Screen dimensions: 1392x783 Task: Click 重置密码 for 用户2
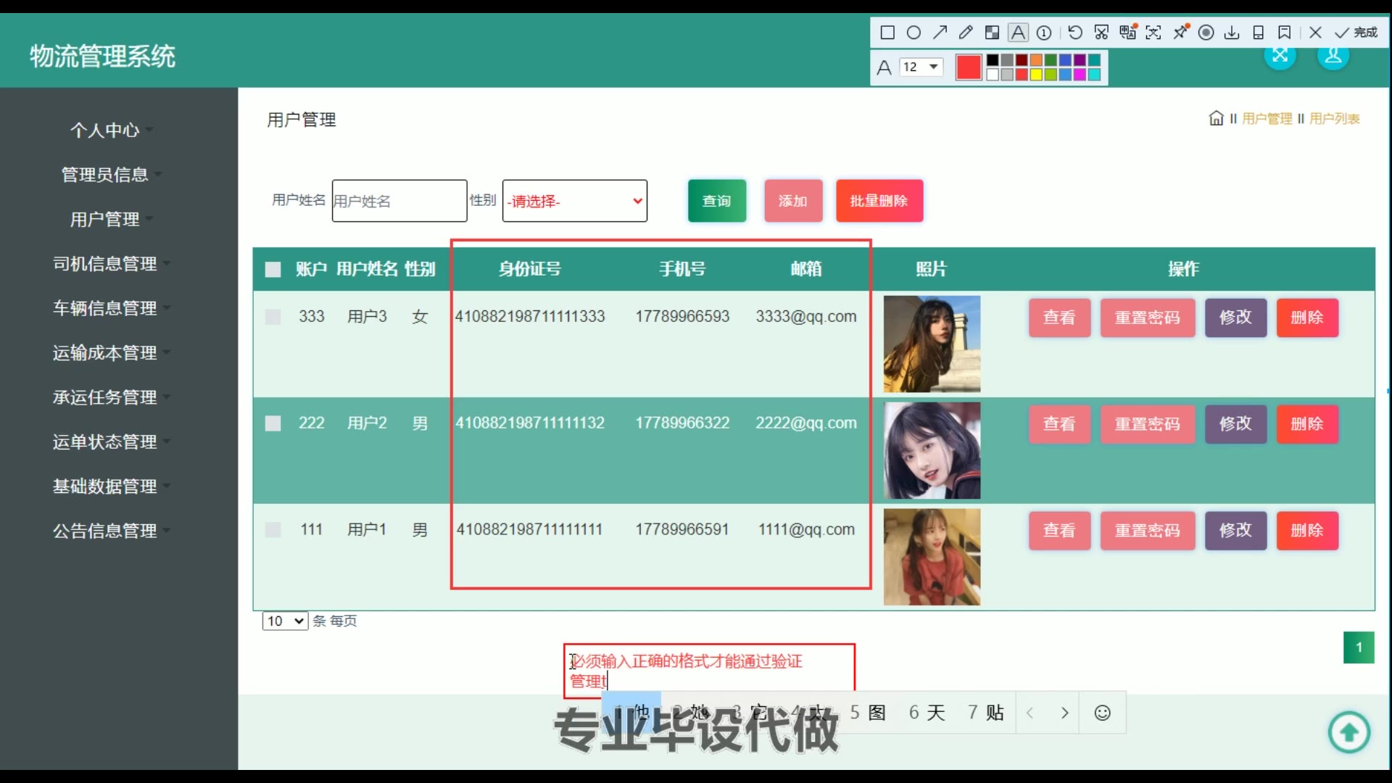pyautogui.click(x=1147, y=424)
